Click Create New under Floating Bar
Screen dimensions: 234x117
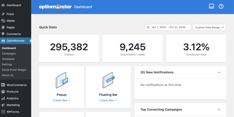[108, 100]
